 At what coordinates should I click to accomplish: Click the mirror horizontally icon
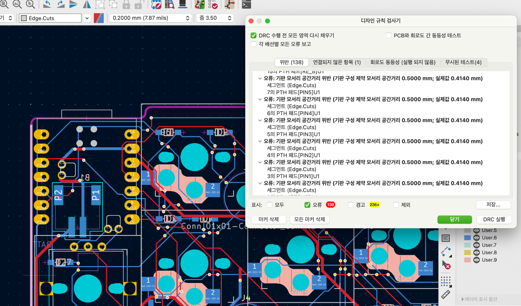pyautogui.click(x=87, y=4)
